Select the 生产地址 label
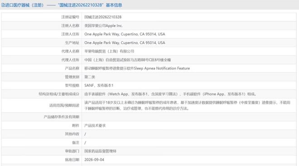 tap(72, 43)
